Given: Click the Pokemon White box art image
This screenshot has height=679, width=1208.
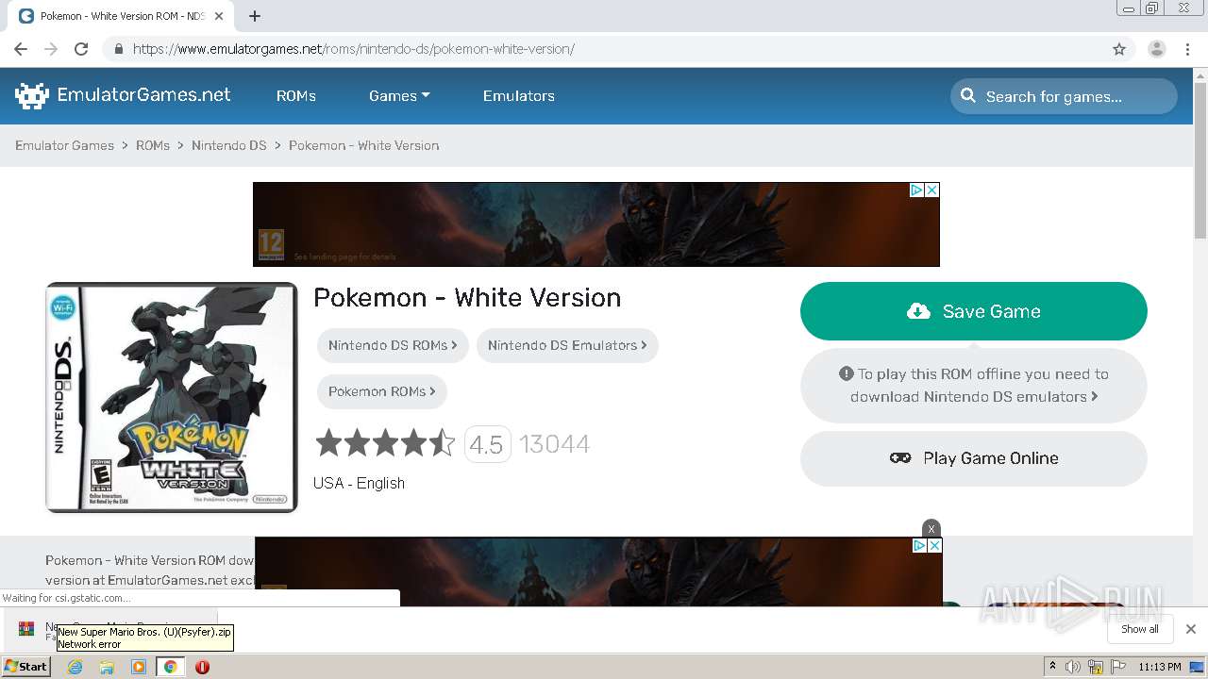Looking at the screenshot, I should click(x=171, y=397).
